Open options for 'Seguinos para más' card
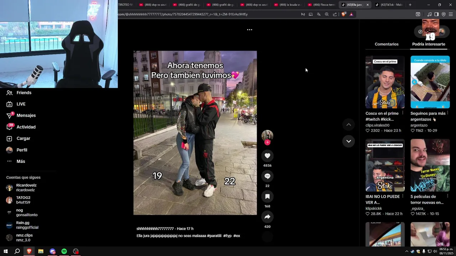The image size is (456, 256). pyautogui.click(x=448, y=113)
